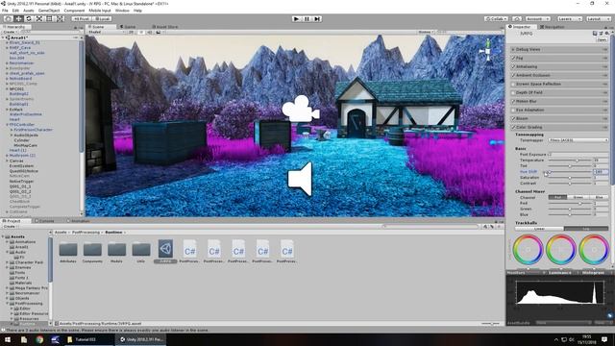615x346 pixels.
Task: Open the Models folder
Action: [x=116, y=250]
